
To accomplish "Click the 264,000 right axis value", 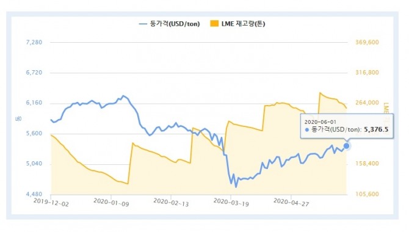I will point(367,103).
